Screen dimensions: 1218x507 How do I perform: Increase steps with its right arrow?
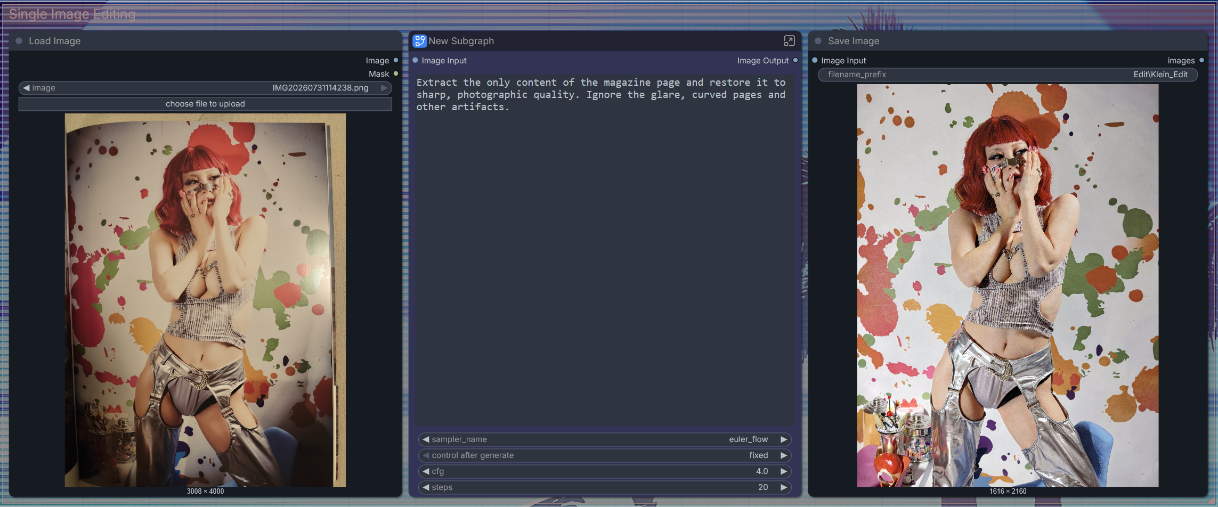(784, 487)
